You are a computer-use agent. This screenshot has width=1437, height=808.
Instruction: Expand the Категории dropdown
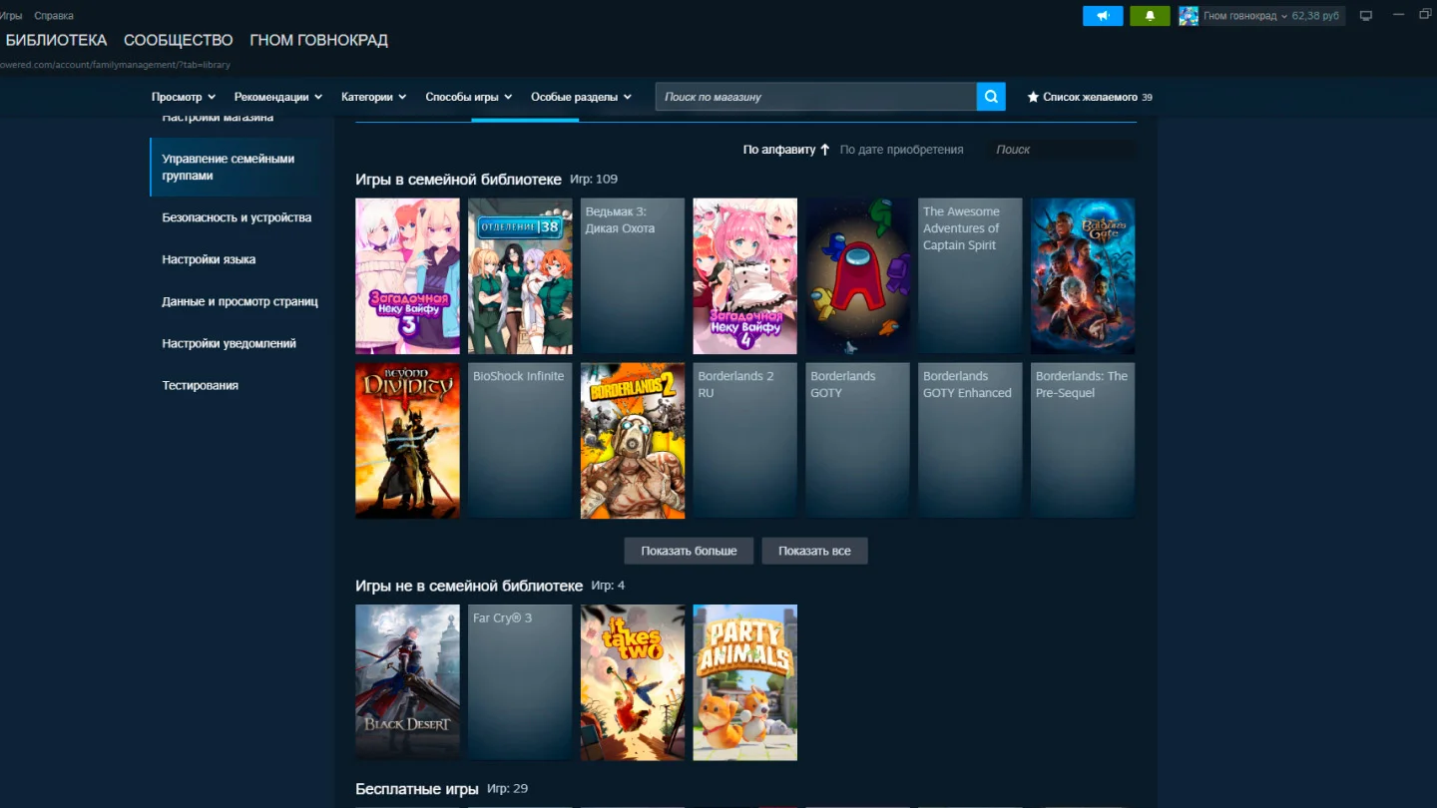click(373, 97)
